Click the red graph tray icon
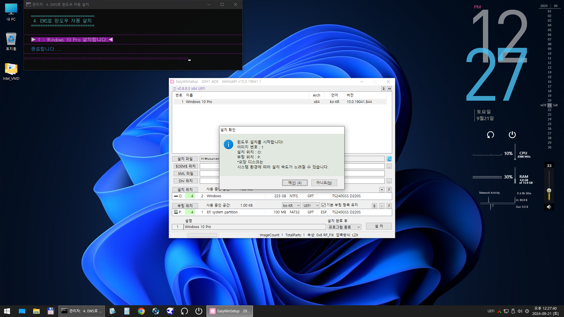 [499, 311]
